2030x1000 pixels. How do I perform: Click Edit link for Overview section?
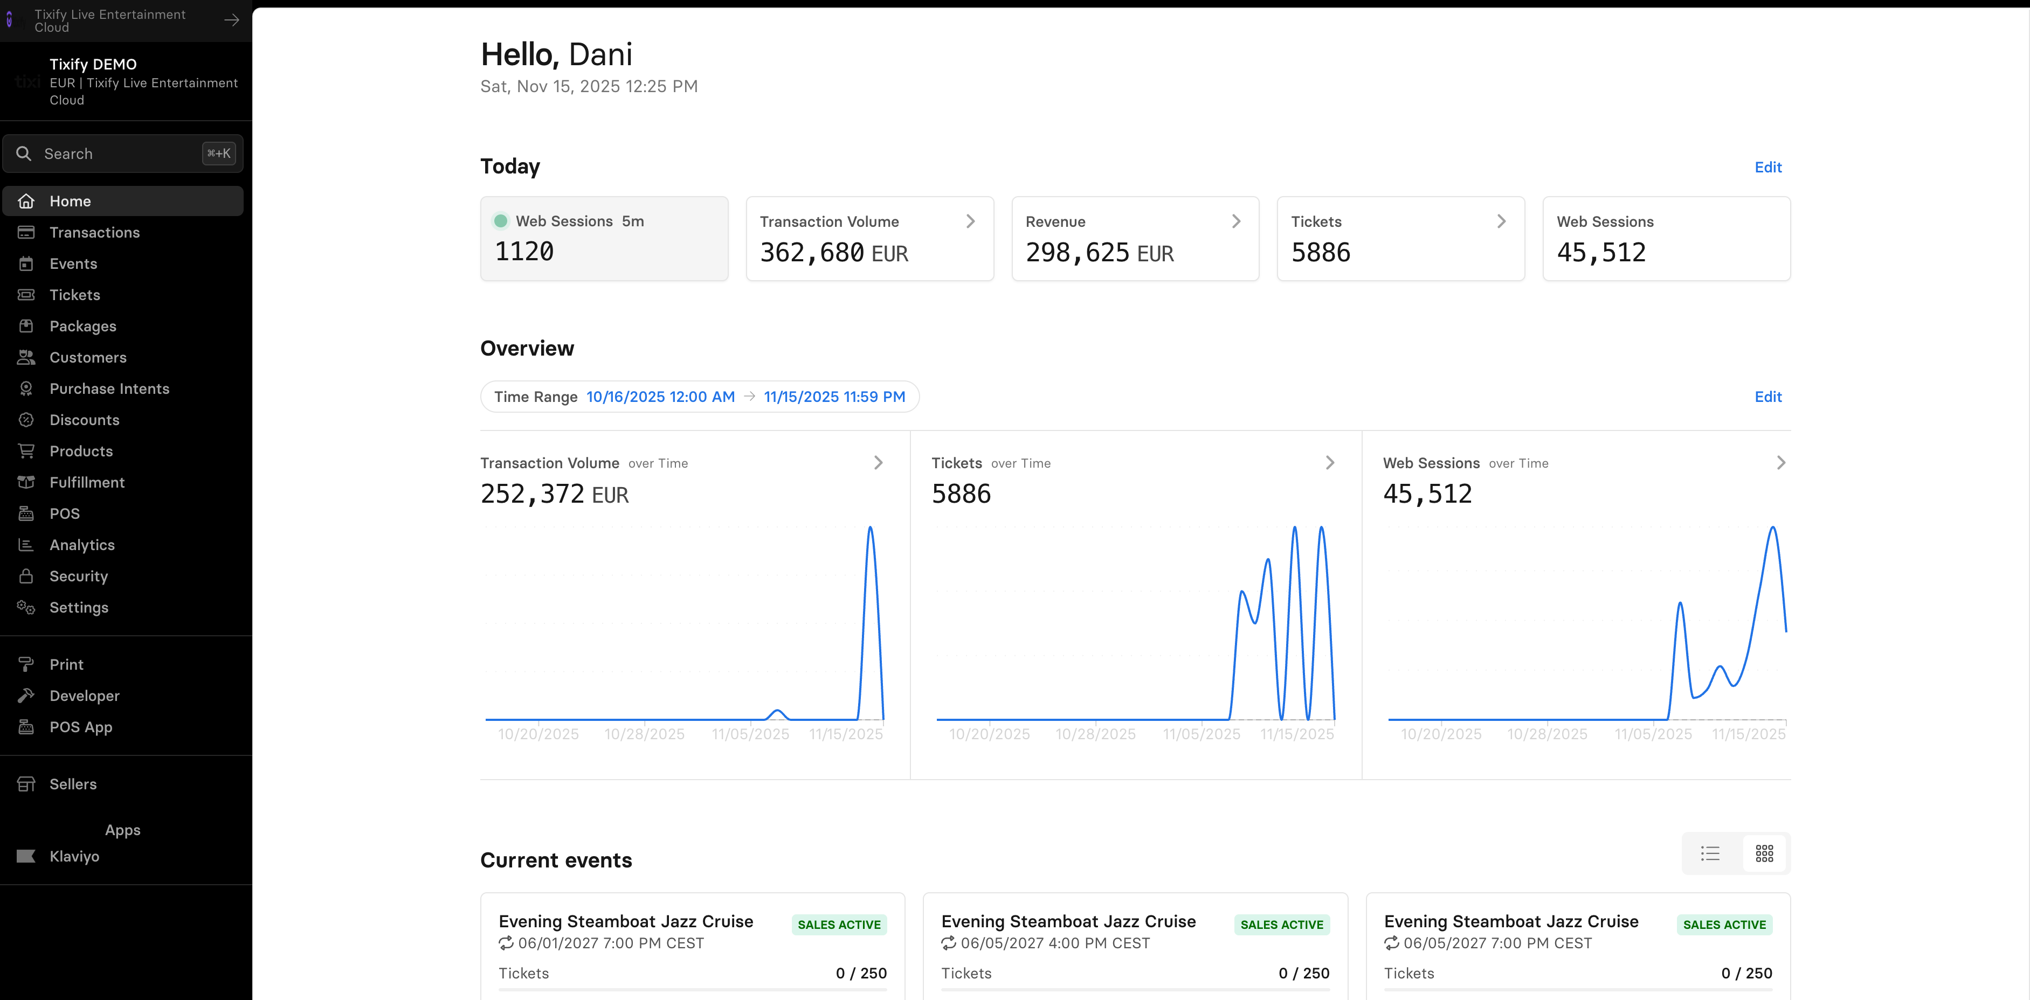point(1767,397)
